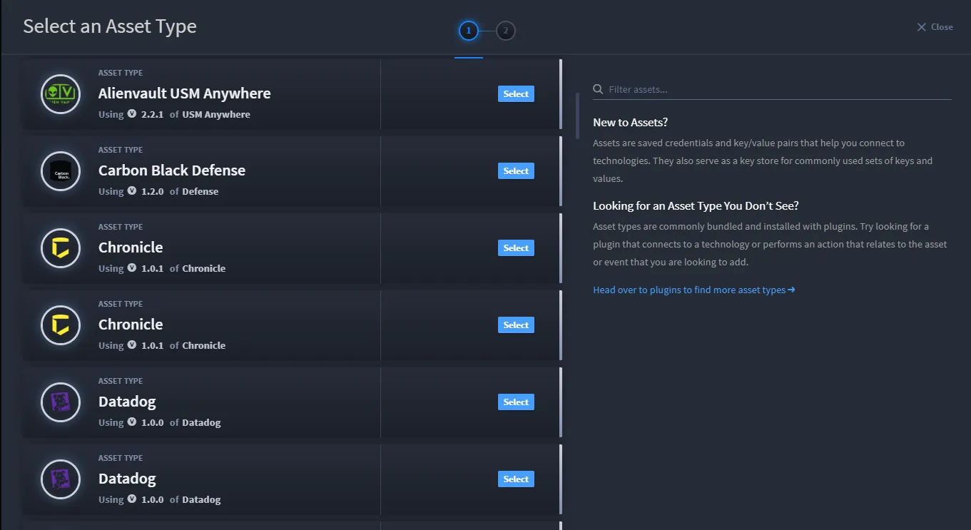Go to step 1 in the wizard indicator
Image resolution: width=971 pixels, height=530 pixels.
468,31
